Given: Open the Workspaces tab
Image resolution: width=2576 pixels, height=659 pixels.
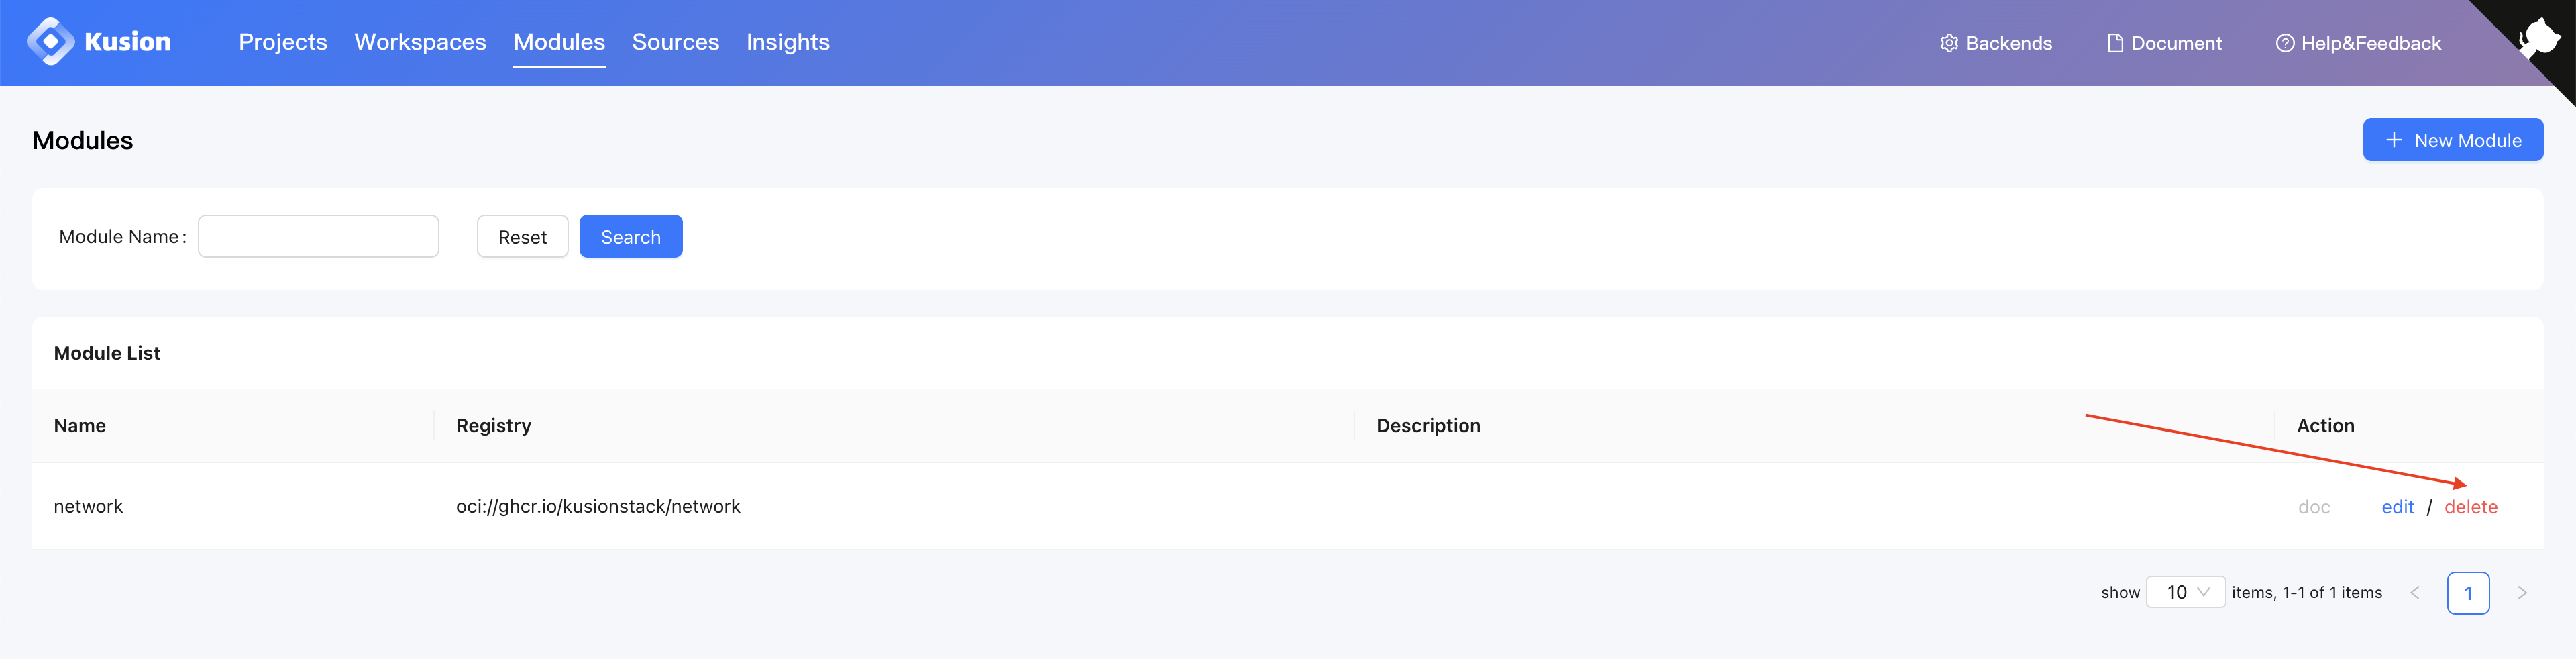Looking at the screenshot, I should 420,42.
